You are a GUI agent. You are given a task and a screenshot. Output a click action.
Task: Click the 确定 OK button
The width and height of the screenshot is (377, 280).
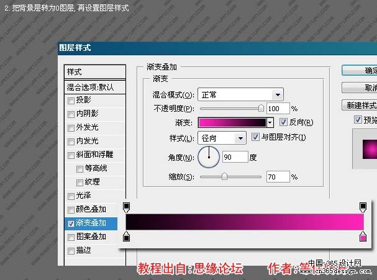click(360, 70)
